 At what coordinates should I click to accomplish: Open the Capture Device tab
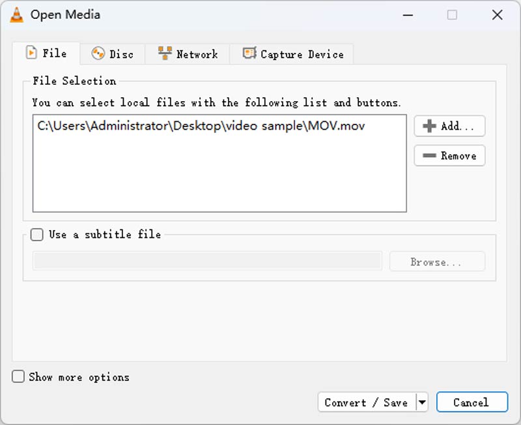pyautogui.click(x=292, y=55)
